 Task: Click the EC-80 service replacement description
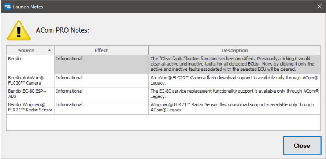[x=235, y=94]
